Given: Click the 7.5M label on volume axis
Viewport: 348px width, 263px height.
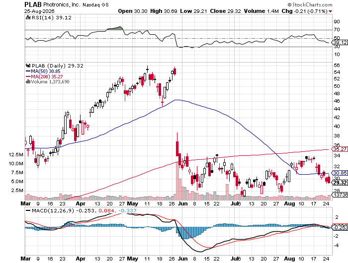Looking at the screenshot, I should tap(17, 173).
